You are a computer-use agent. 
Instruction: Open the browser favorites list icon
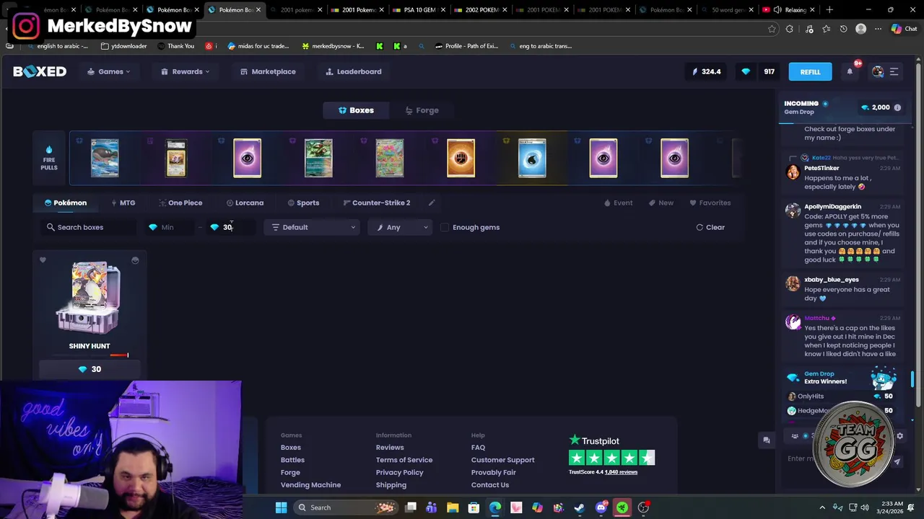click(826, 29)
